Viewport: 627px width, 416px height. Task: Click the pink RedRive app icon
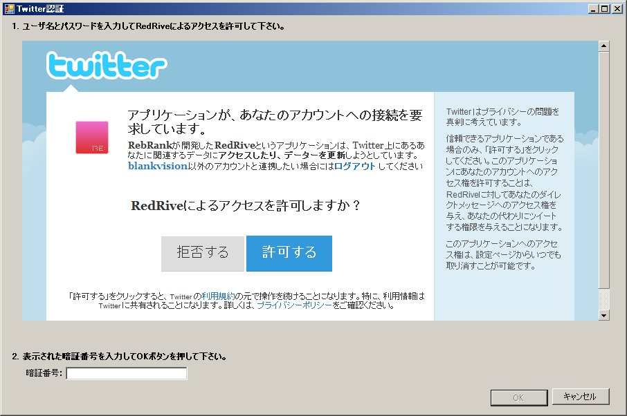click(x=92, y=138)
